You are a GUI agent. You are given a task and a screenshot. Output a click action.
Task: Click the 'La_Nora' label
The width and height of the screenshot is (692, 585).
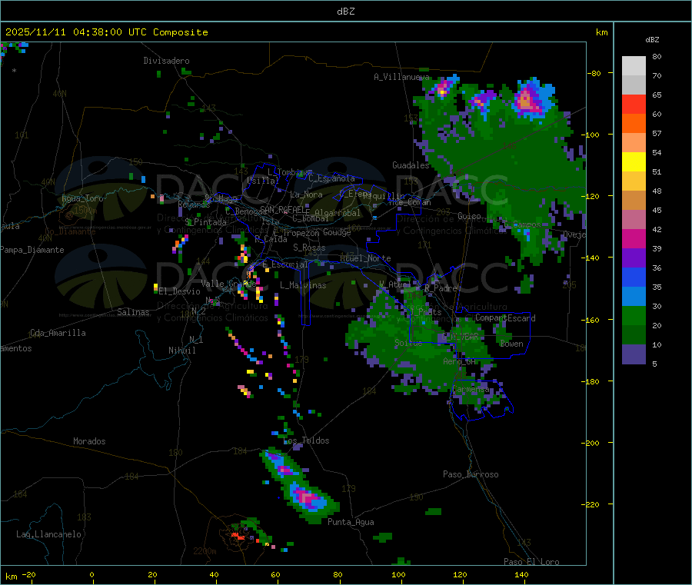pos(306,194)
